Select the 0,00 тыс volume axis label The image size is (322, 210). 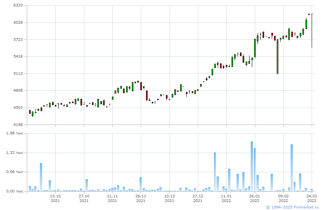click(x=15, y=191)
